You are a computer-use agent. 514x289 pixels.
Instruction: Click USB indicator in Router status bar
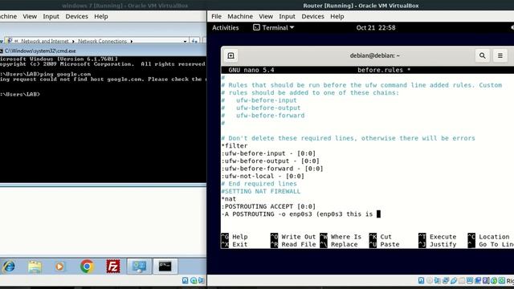pyautogui.click(x=454, y=280)
